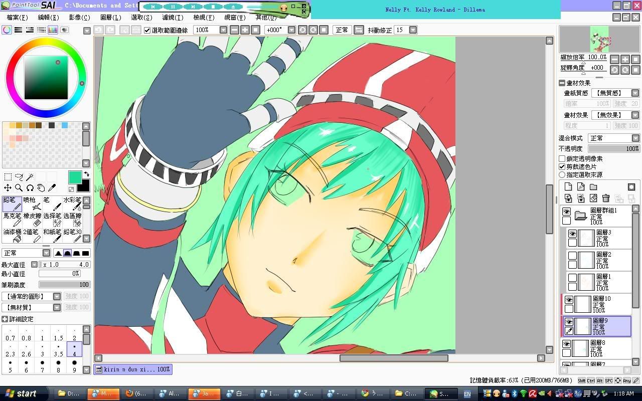Hide layer 圖層10
Viewport: 642px width, 401px height.
(x=569, y=300)
